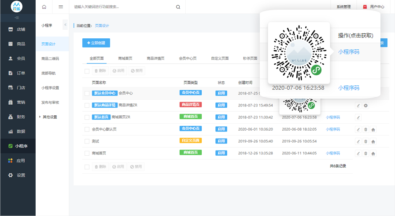Viewport: 395px width, 216px height.
Task: Tick the checkbox for 默认会员中心 row
Action: pyautogui.click(x=87, y=93)
